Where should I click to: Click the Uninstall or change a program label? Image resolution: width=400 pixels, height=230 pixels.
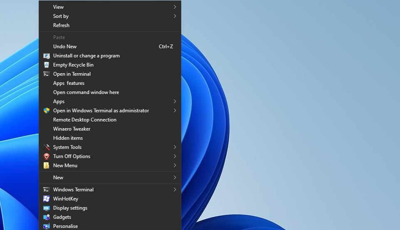(86, 56)
